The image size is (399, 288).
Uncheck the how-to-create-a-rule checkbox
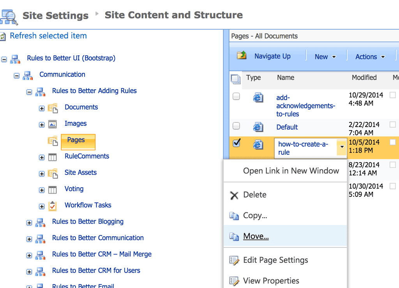click(236, 143)
